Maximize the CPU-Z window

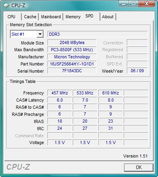[x=133, y=4]
